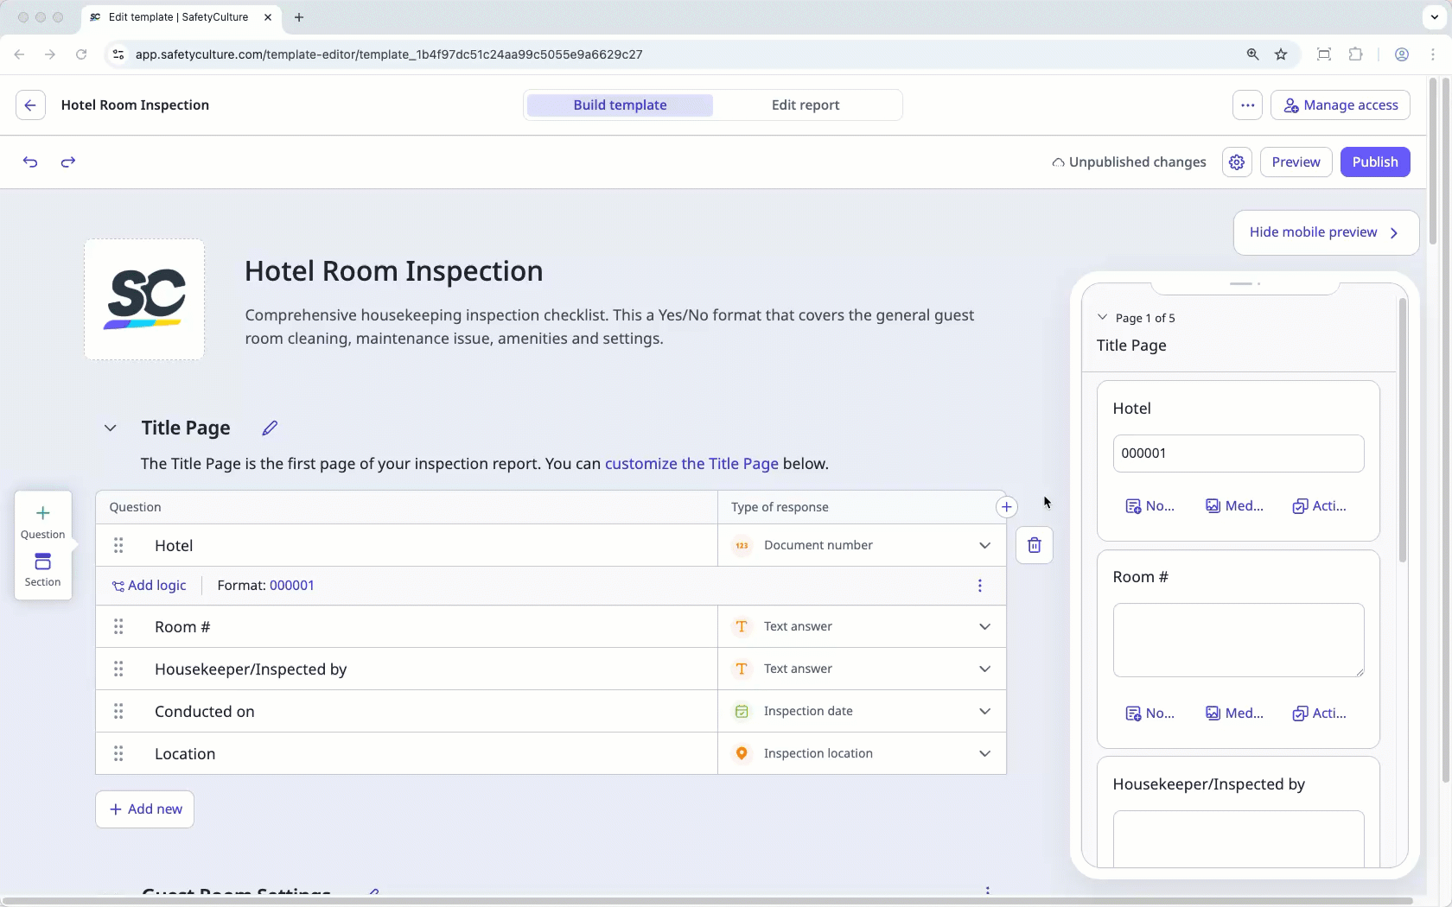Open a new browser tab
The image size is (1452, 907).
click(299, 17)
